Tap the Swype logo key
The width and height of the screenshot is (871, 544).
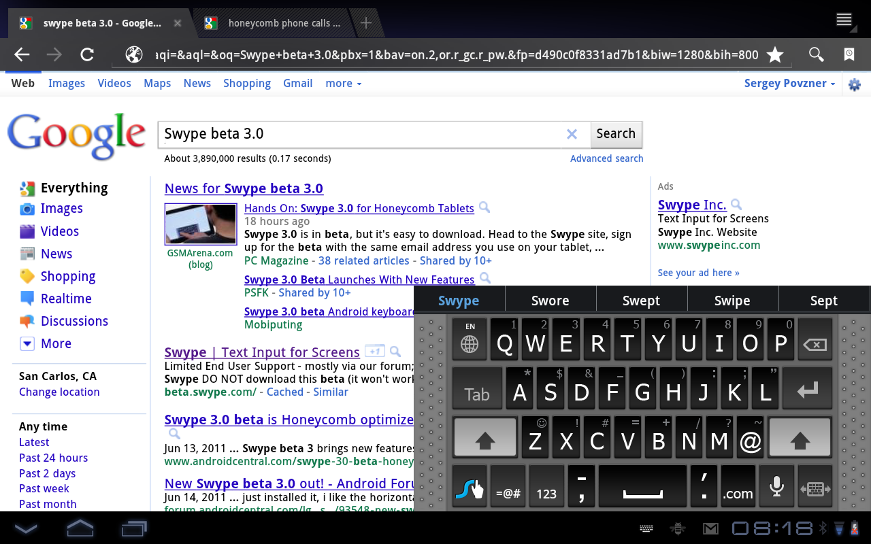(470, 487)
